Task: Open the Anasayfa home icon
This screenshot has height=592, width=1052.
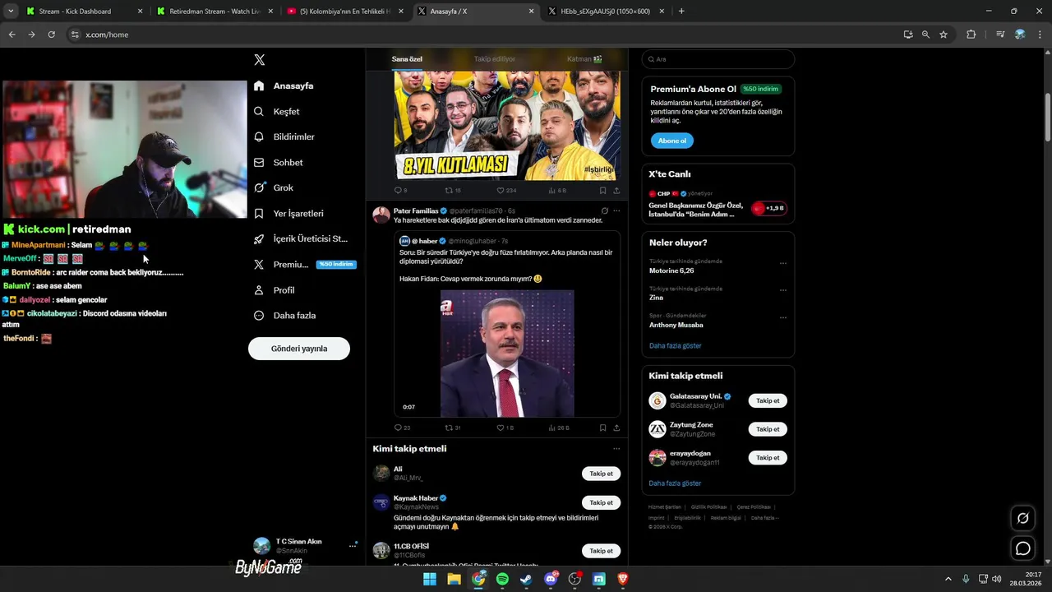Action: pos(259,86)
